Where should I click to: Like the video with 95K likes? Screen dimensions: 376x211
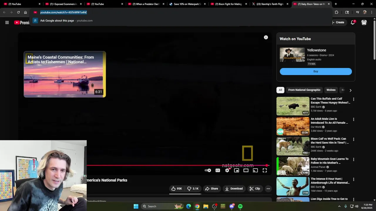coord(177,189)
